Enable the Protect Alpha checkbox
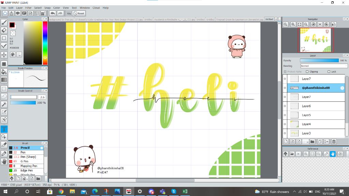 click(285, 71)
